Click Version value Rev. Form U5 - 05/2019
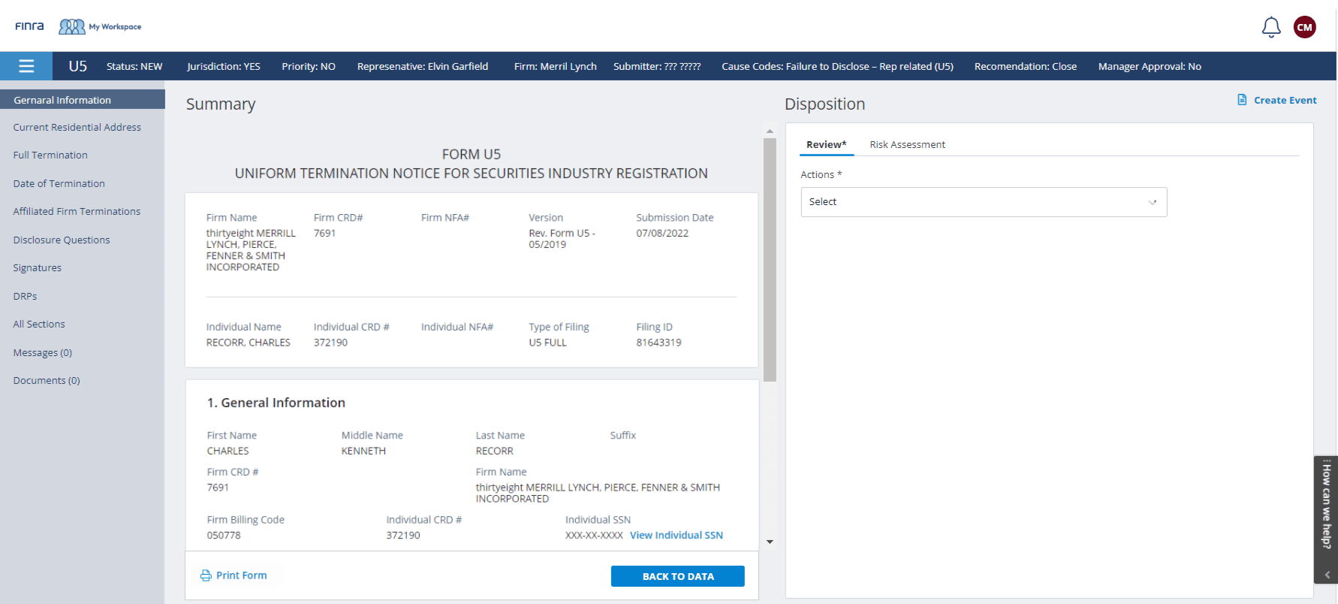This screenshot has width=1338, height=604. click(562, 239)
